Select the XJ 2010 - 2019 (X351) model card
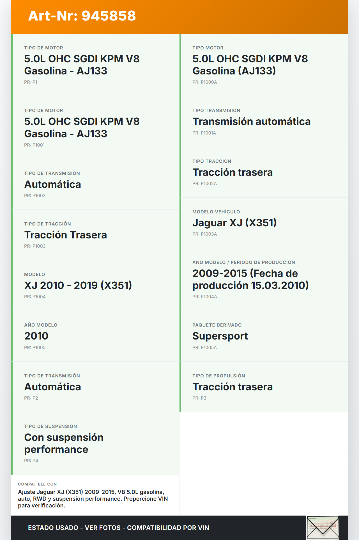Screen dimensions: 359x540 (95, 285)
